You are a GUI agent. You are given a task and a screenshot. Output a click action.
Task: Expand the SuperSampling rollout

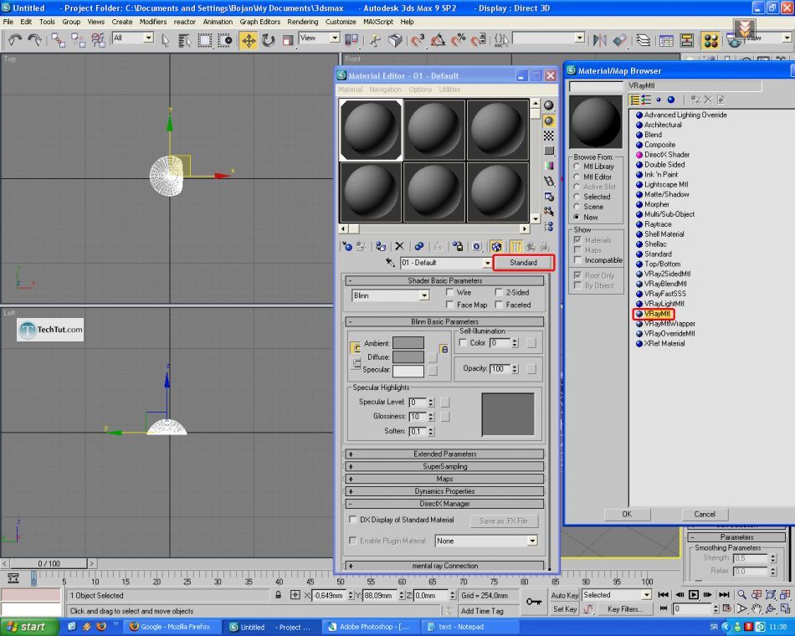click(444, 466)
